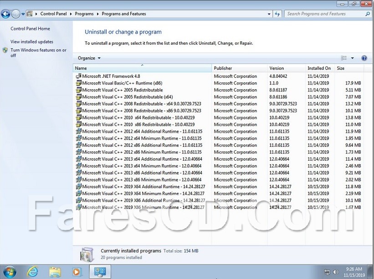Viewport: 374px width, 279px height.
Task: Sort list by Publisher column header
Action: (x=239, y=68)
